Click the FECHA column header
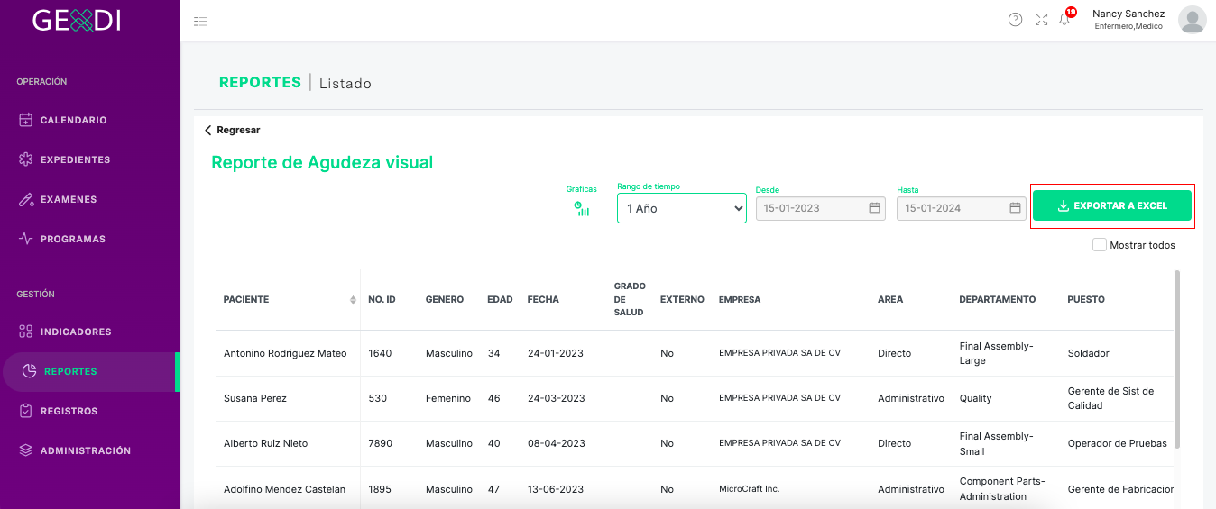Viewport: 1216px width, 509px height. point(543,300)
